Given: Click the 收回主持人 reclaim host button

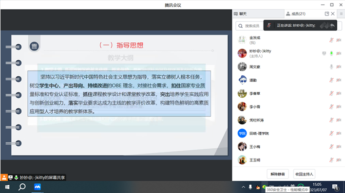Looking at the screenshot, I should coord(304,174).
